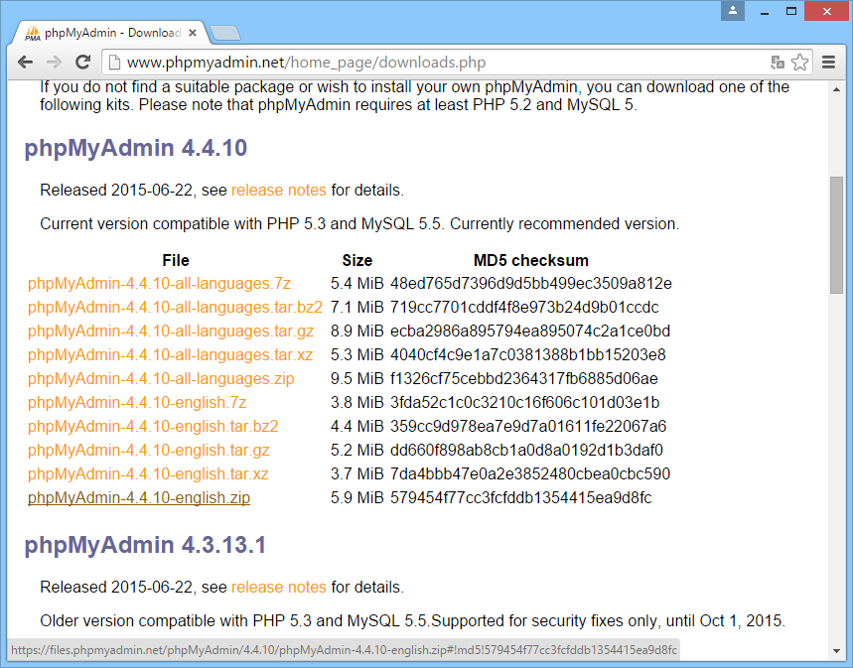Screen dimensions: 853x668
Task: Click checksum dd660f898ab8cb1a0d8a0192d1b3daf0
Action: [526, 451]
